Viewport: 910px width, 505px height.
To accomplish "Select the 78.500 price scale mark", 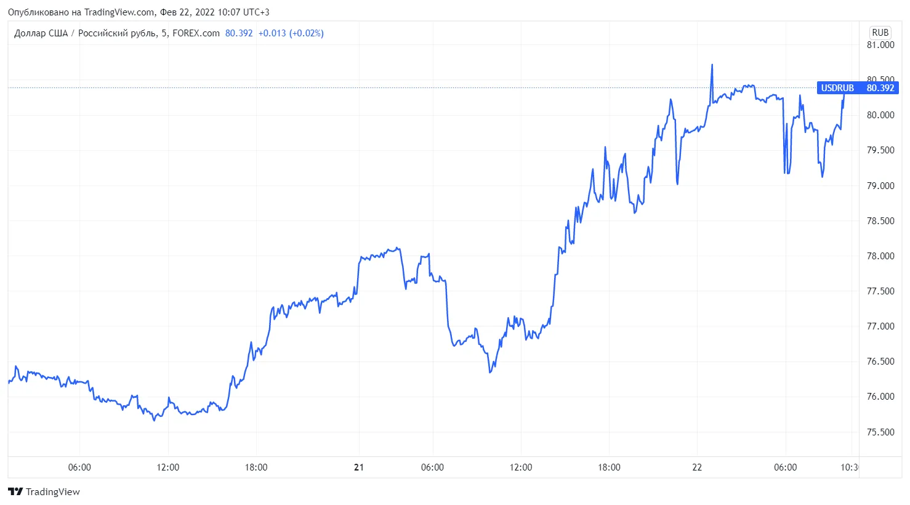I will (880, 221).
